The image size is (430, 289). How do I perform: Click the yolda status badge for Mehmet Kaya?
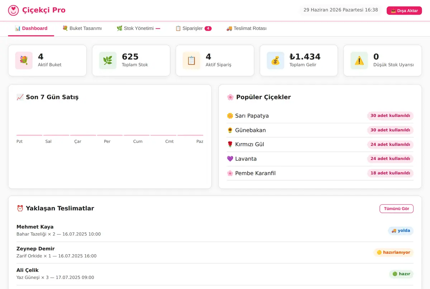(401, 231)
